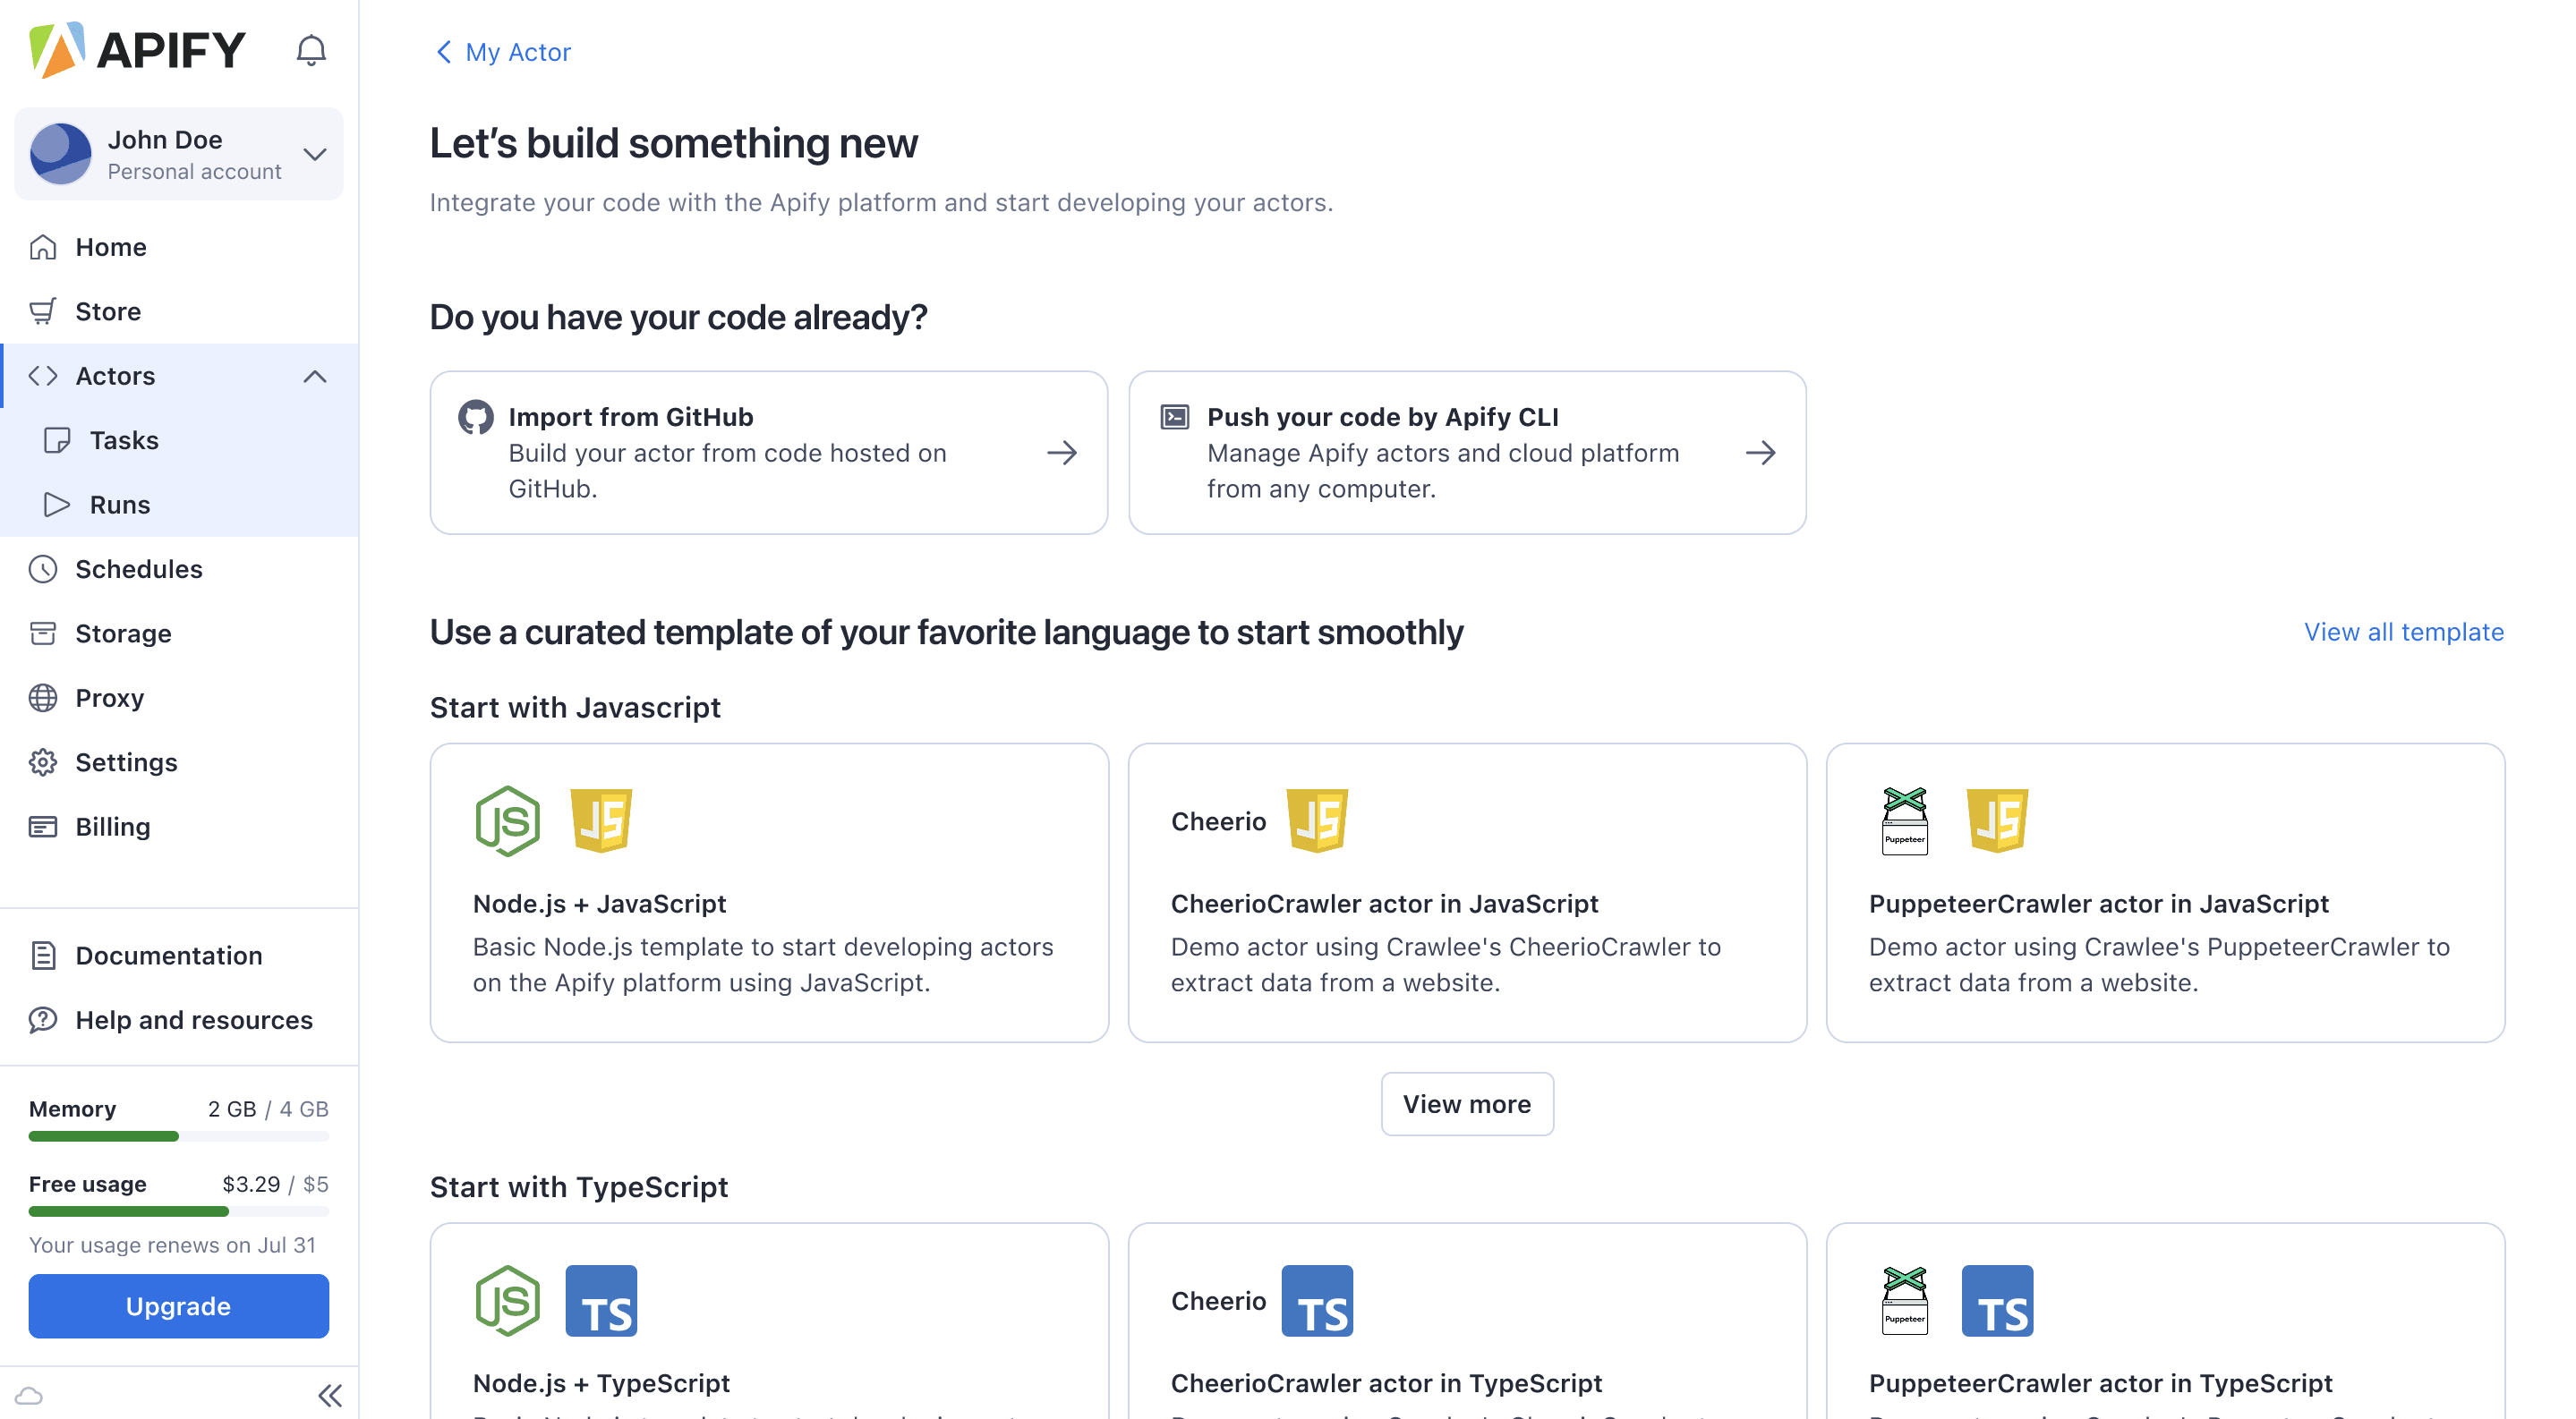Click the terminal icon on the Apify CLI card
The image size is (2576, 1419).
(x=1174, y=417)
